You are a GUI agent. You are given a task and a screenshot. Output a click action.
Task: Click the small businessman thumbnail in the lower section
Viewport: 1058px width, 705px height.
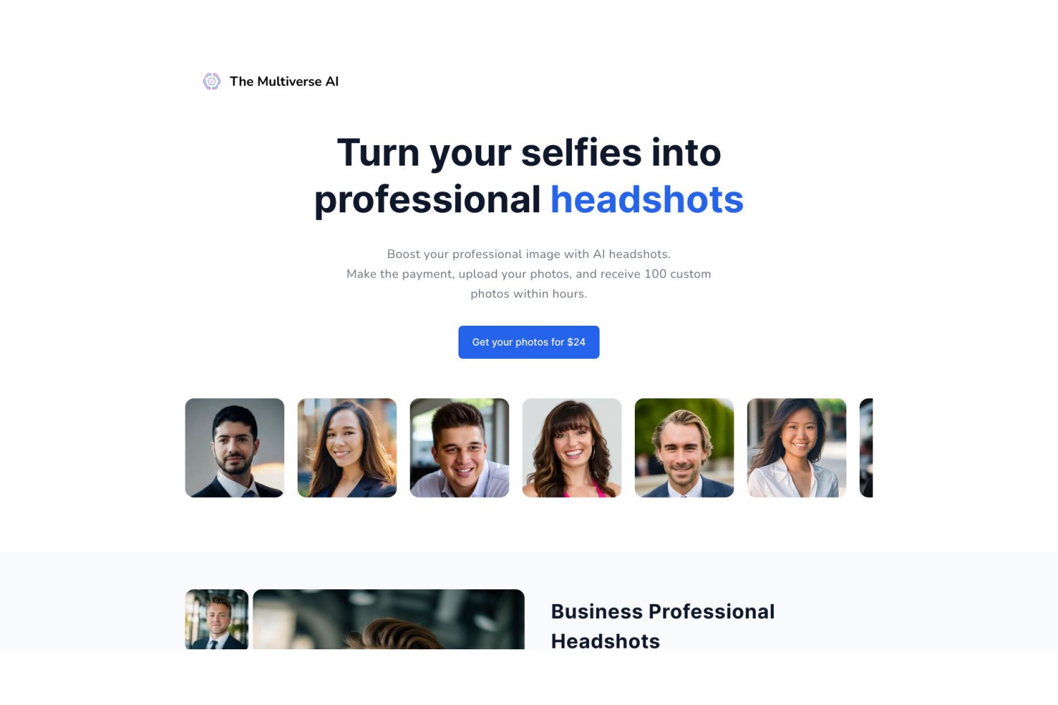click(x=217, y=619)
